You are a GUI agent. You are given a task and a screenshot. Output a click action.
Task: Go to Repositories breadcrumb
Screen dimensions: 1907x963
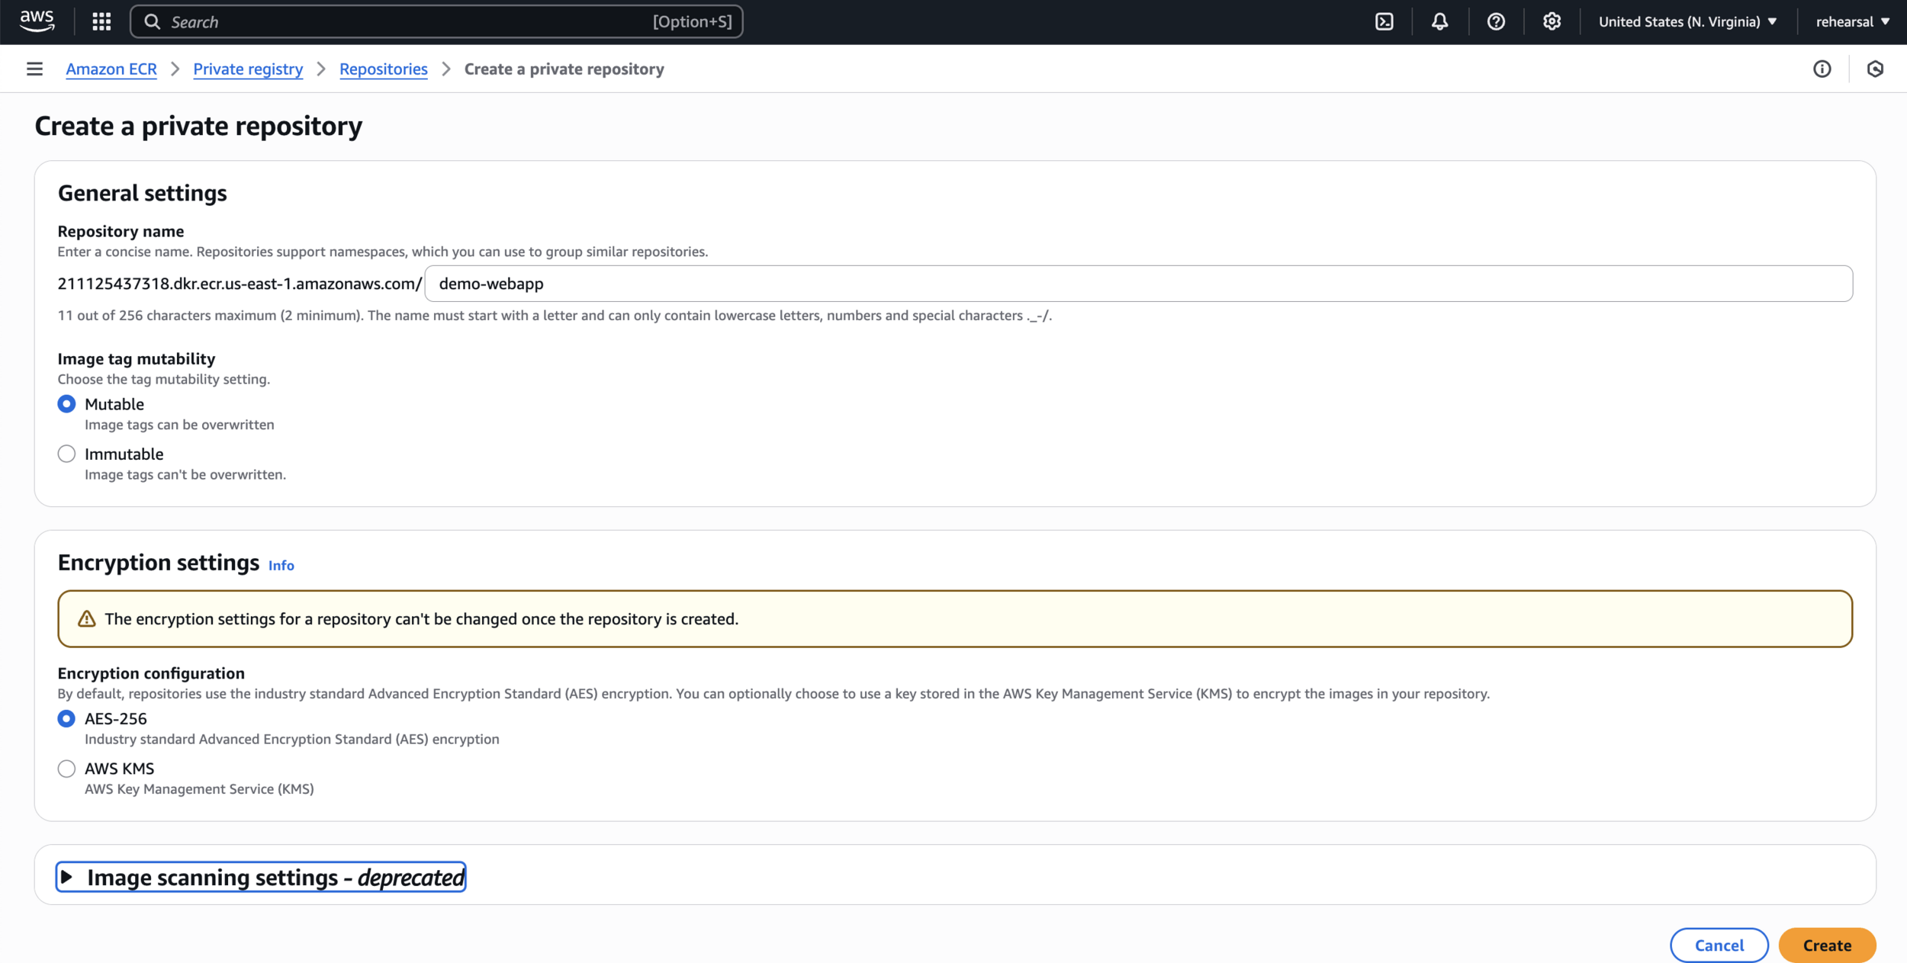383,69
